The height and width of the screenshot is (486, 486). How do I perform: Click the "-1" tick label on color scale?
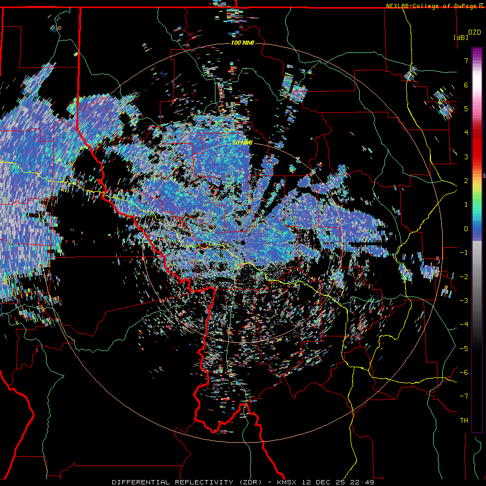tap(464, 253)
